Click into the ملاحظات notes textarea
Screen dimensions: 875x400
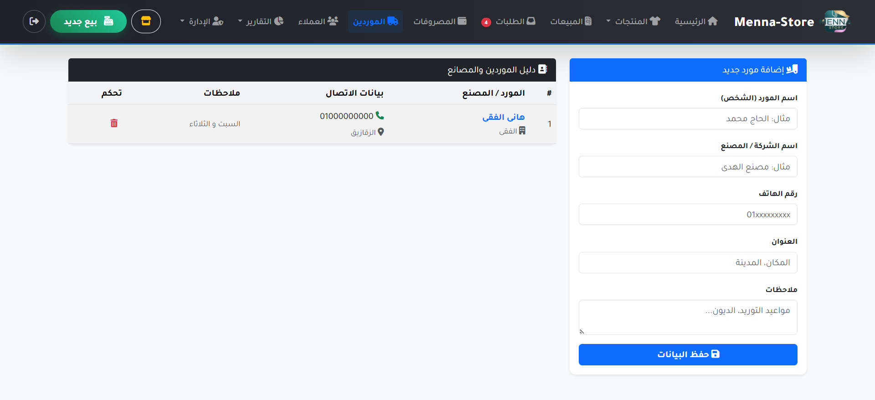tap(688, 317)
